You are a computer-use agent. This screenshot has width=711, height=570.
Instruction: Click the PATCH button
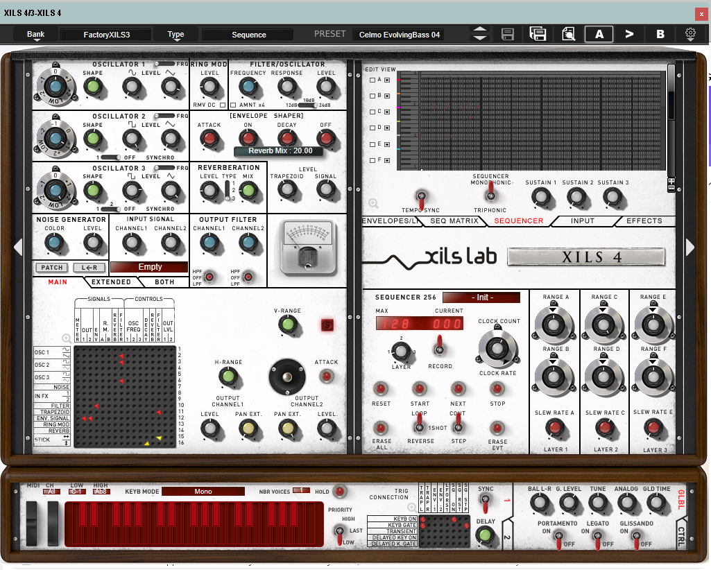pos(52,268)
